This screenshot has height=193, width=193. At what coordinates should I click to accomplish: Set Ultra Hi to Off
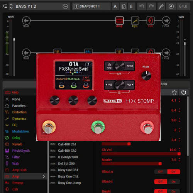click(161, 181)
